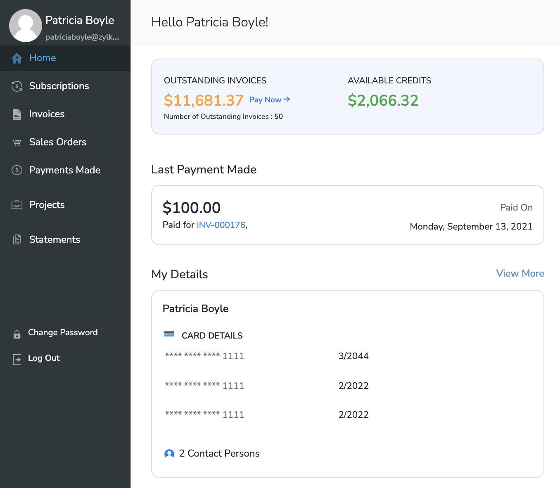This screenshot has height=488, width=560.
Task: Click the Statements pages icon
Action: pyautogui.click(x=17, y=239)
